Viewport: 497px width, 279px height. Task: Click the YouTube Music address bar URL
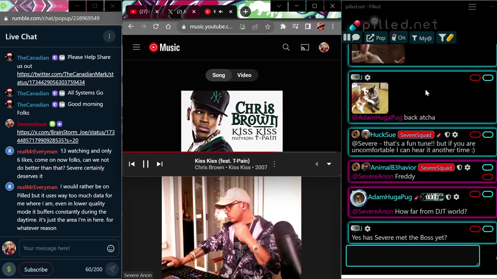pos(211,27)
